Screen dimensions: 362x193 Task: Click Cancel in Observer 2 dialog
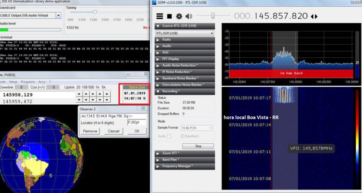113,131
